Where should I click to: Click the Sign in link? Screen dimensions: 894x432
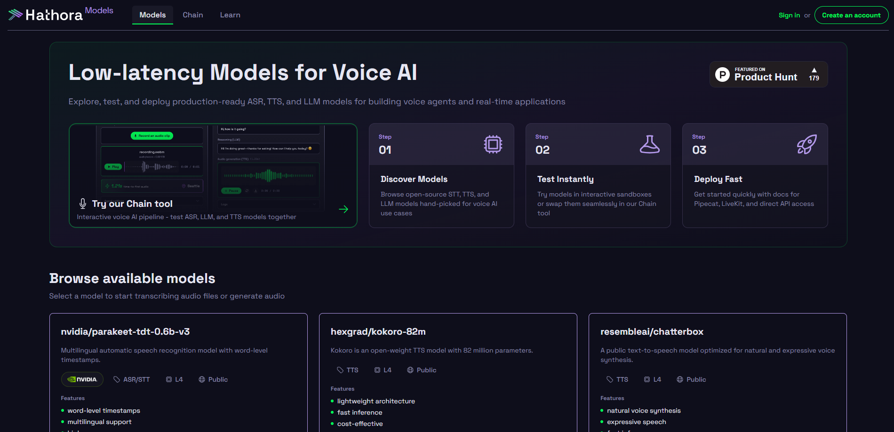[x=789, y=15]
